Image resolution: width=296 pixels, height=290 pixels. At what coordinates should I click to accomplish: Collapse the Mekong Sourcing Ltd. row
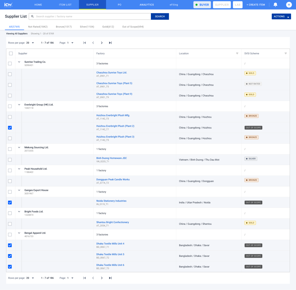[x=19, y=147]
